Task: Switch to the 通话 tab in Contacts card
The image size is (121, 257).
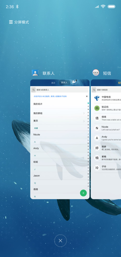Action: tap(53, 83)
